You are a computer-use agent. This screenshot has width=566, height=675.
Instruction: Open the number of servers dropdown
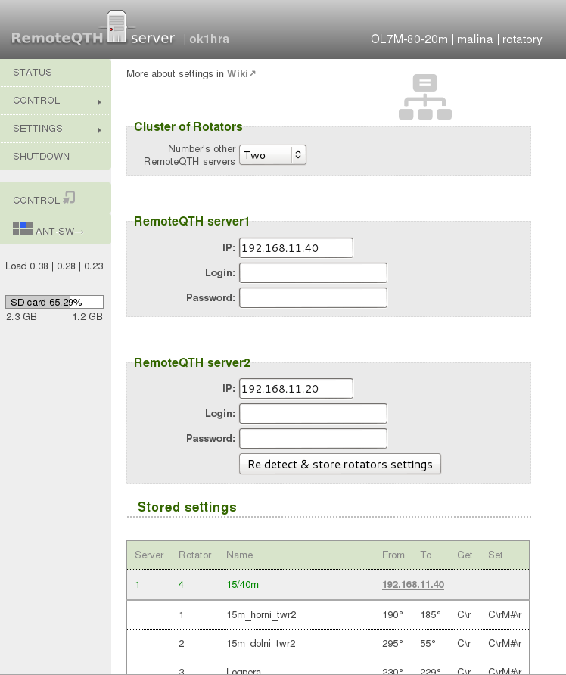[272, 155]
